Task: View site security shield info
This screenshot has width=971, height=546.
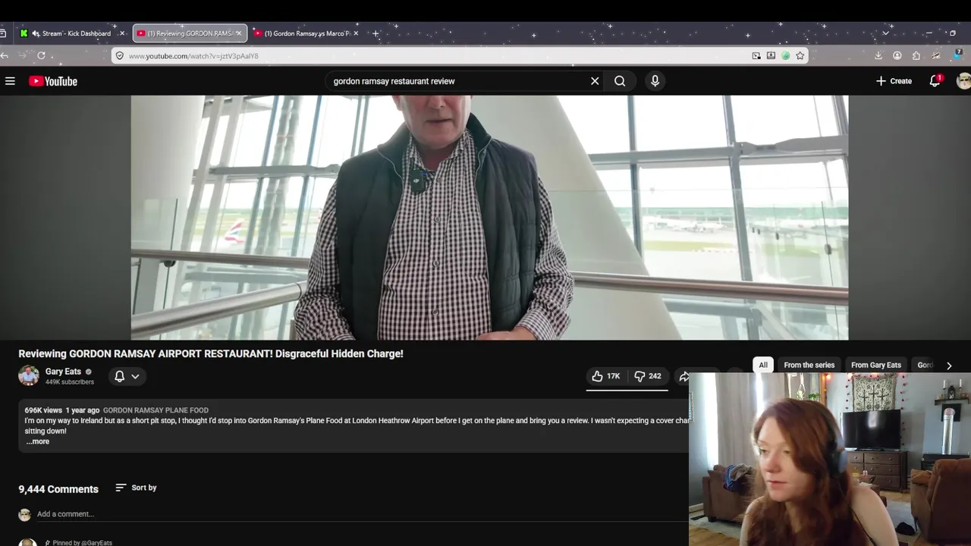Action: pos(119,55)
